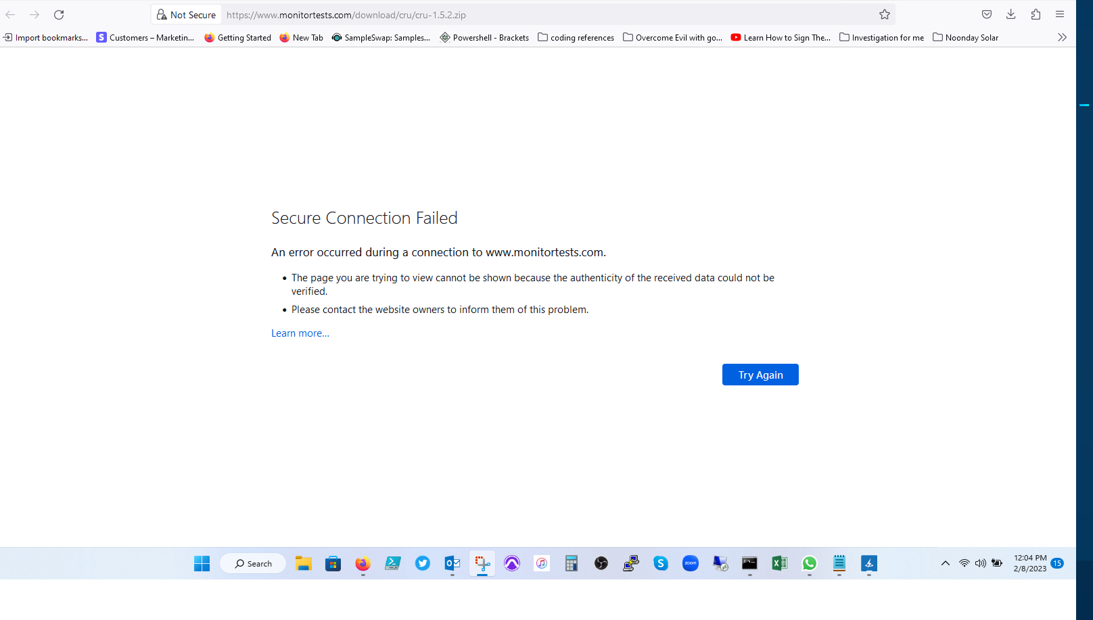1093x620 pixels.
Task: Open the Windows Start menu
Action: tap(202, 563)
